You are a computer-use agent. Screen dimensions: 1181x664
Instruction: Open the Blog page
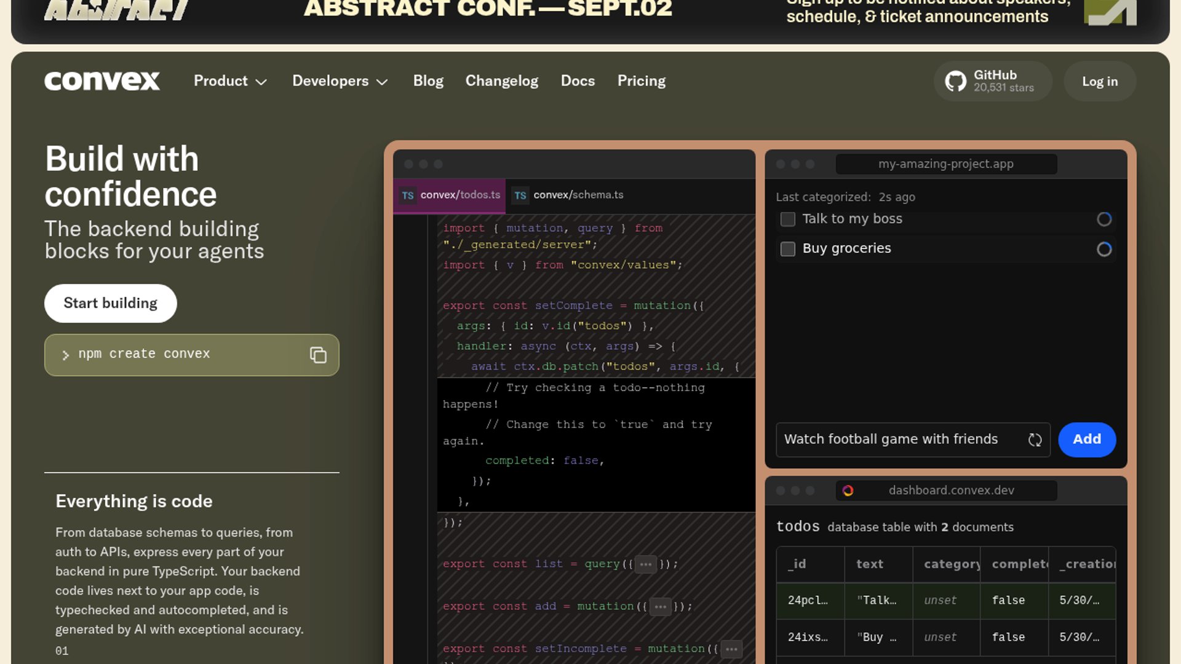(428, 81)
